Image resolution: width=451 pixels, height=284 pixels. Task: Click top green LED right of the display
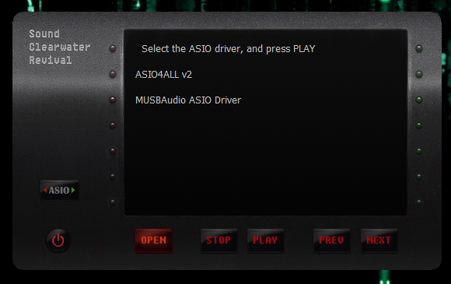pyautogui.click(x=419, y=48)
